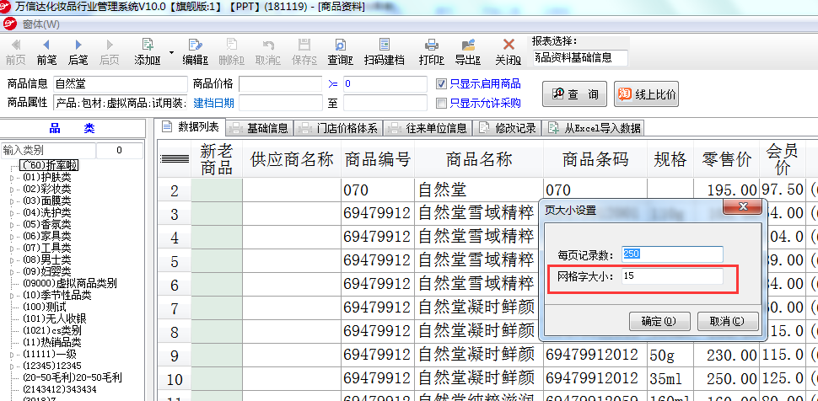Check 只显示允许采购 checkbox
818x401 pixels.
click(x=441, y=103)
